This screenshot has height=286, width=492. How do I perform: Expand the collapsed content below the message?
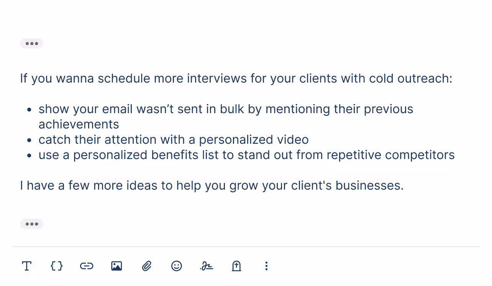pos(32,224)
